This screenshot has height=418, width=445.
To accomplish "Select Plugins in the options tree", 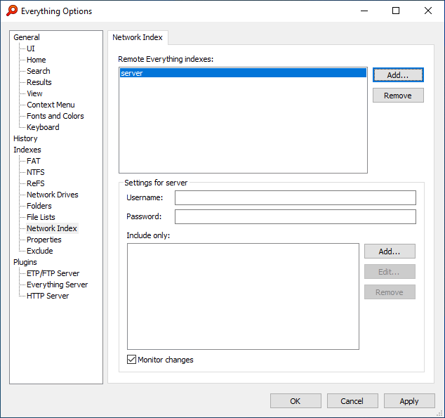I will (25, 262).
